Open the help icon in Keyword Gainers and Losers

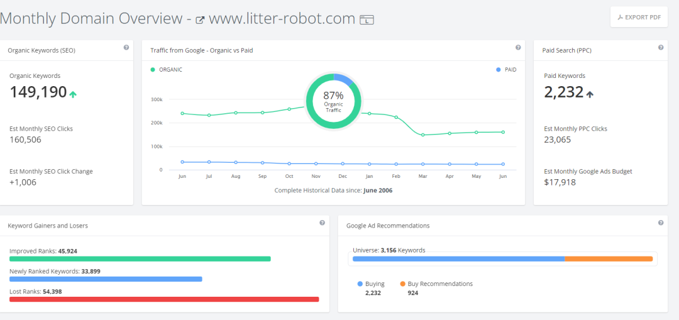pos(322,223)
